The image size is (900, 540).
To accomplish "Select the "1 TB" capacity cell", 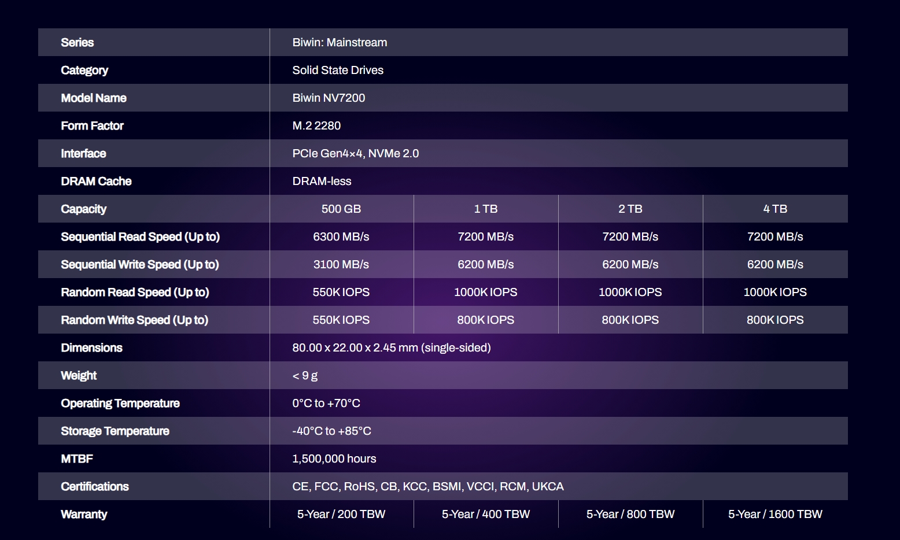I will [x=486, y=209].
